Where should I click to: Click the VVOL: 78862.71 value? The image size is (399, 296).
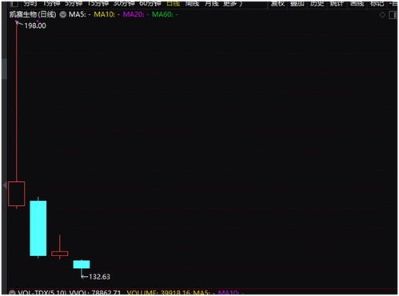95,293
